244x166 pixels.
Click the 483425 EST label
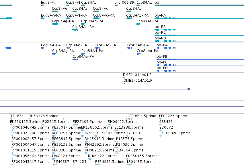(x=166, y=122)
